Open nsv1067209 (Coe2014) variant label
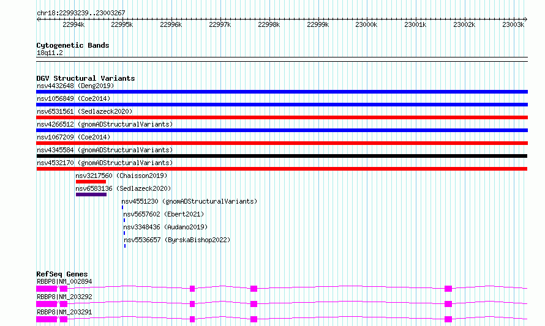This screenshot has height=326, width=545. [73, 137]
